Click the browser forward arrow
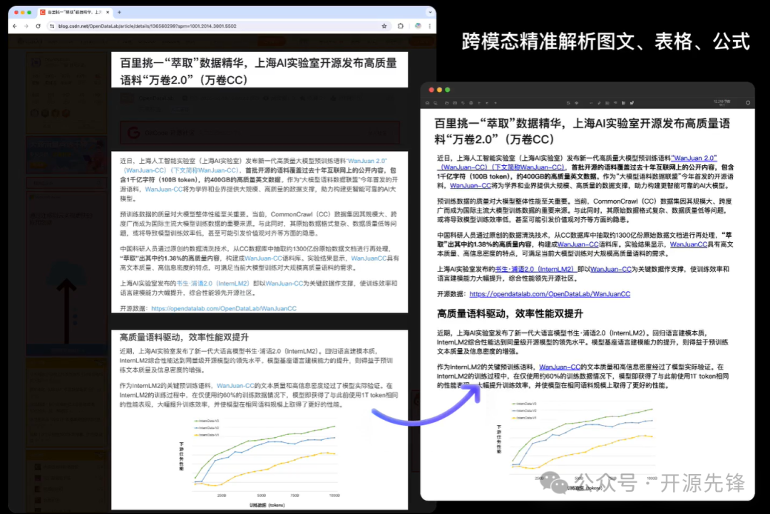This screenshot has height=514, width=770. [x=26, y=26]
